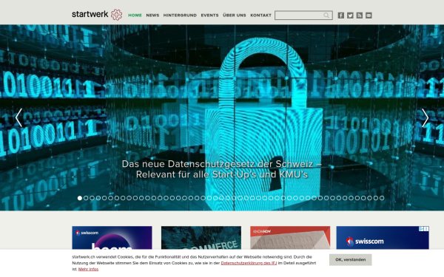Open HINTERGRUND menu item
Image resolution: width=444 pixels, height=277 pixels.
pos(180,16)
